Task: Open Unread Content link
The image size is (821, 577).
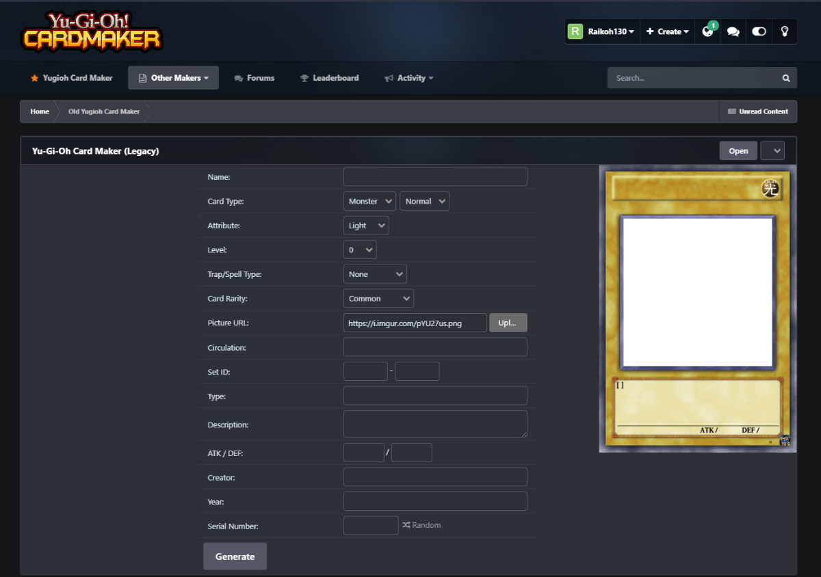Action: click(758, 111)
